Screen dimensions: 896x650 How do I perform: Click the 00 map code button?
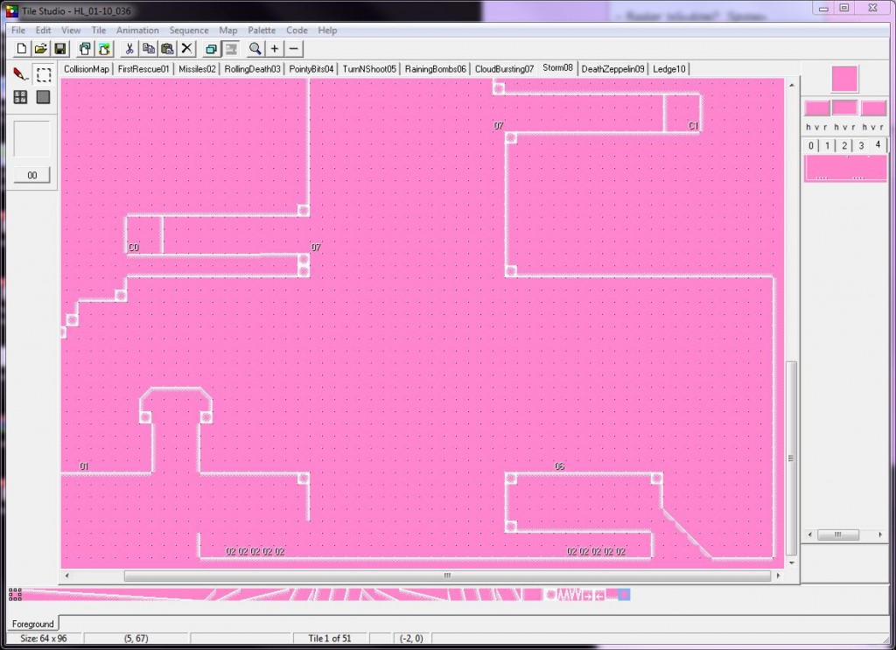click(32, 175)
